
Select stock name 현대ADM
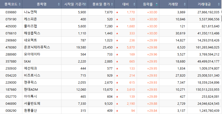(x=31, y=89)
